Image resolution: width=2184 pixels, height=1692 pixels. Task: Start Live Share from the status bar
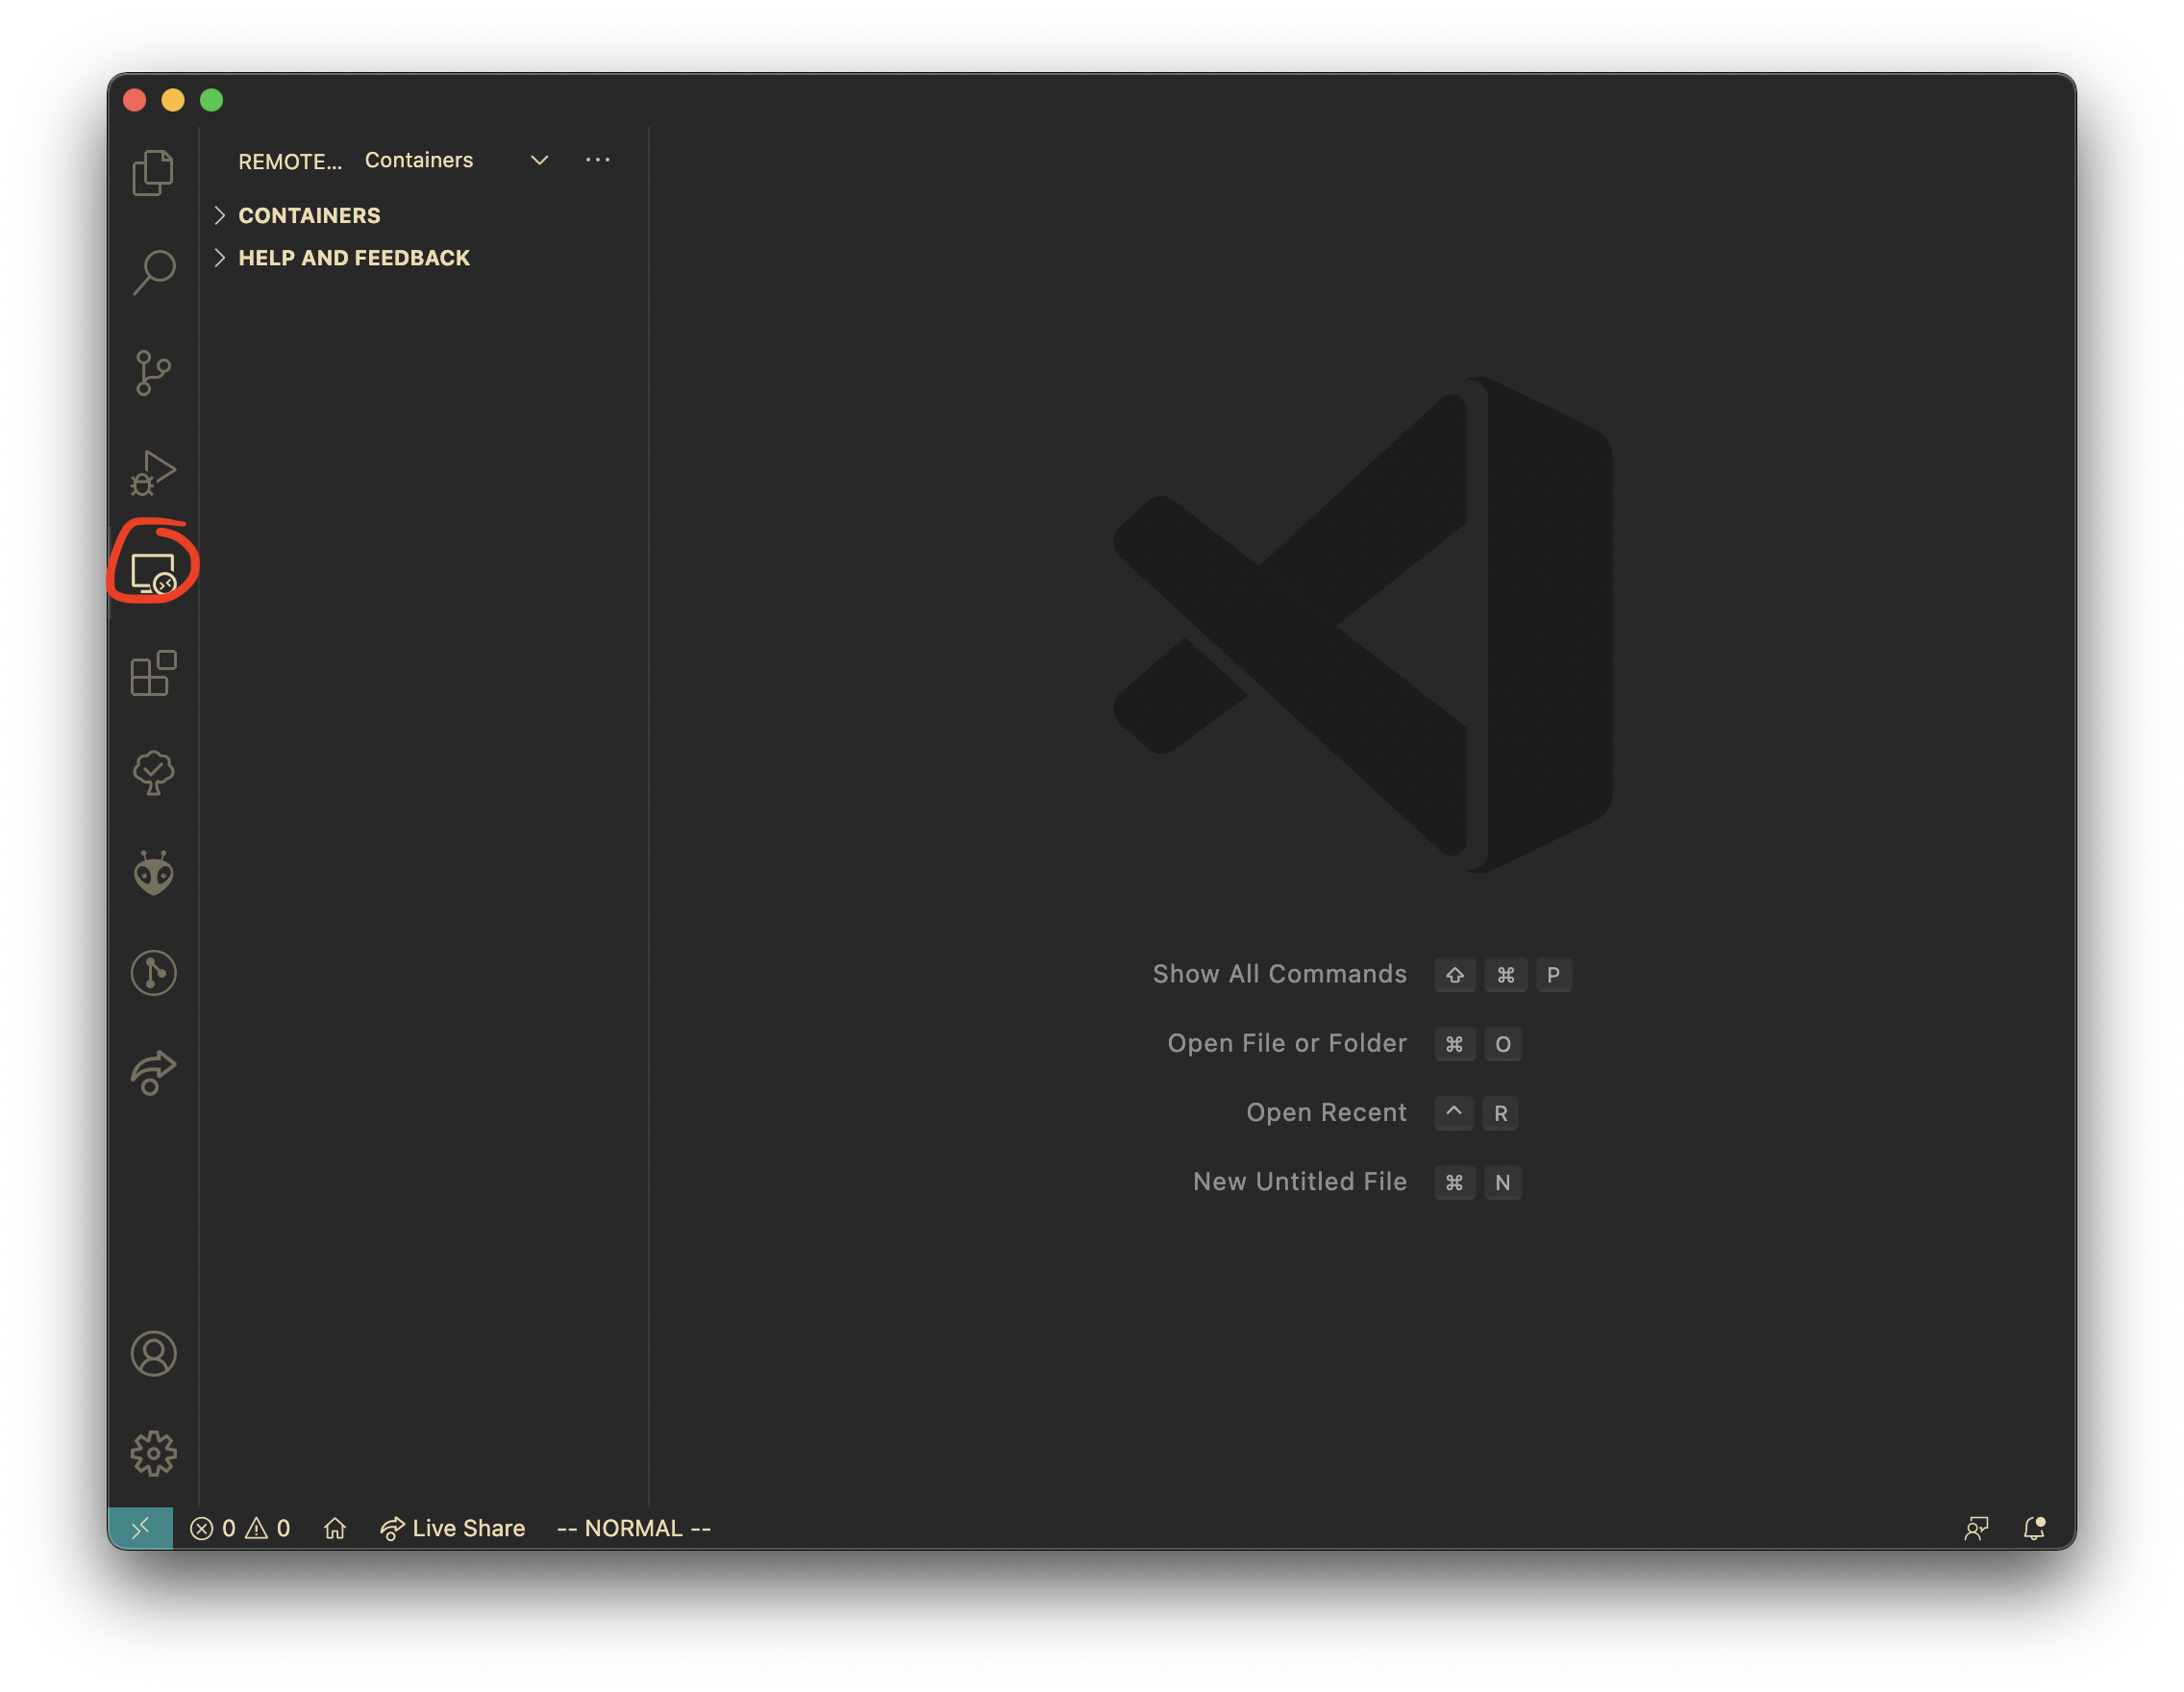pos(453,1528)
